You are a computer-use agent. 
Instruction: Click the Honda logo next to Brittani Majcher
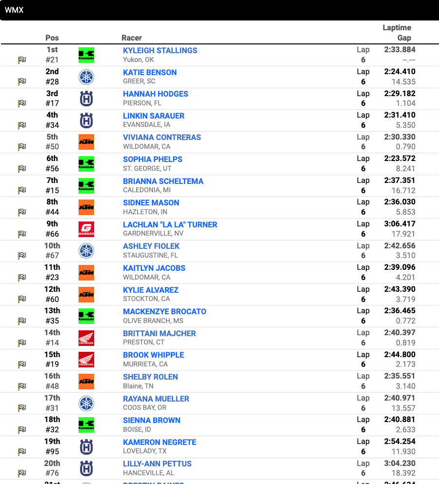coord(86,338)
